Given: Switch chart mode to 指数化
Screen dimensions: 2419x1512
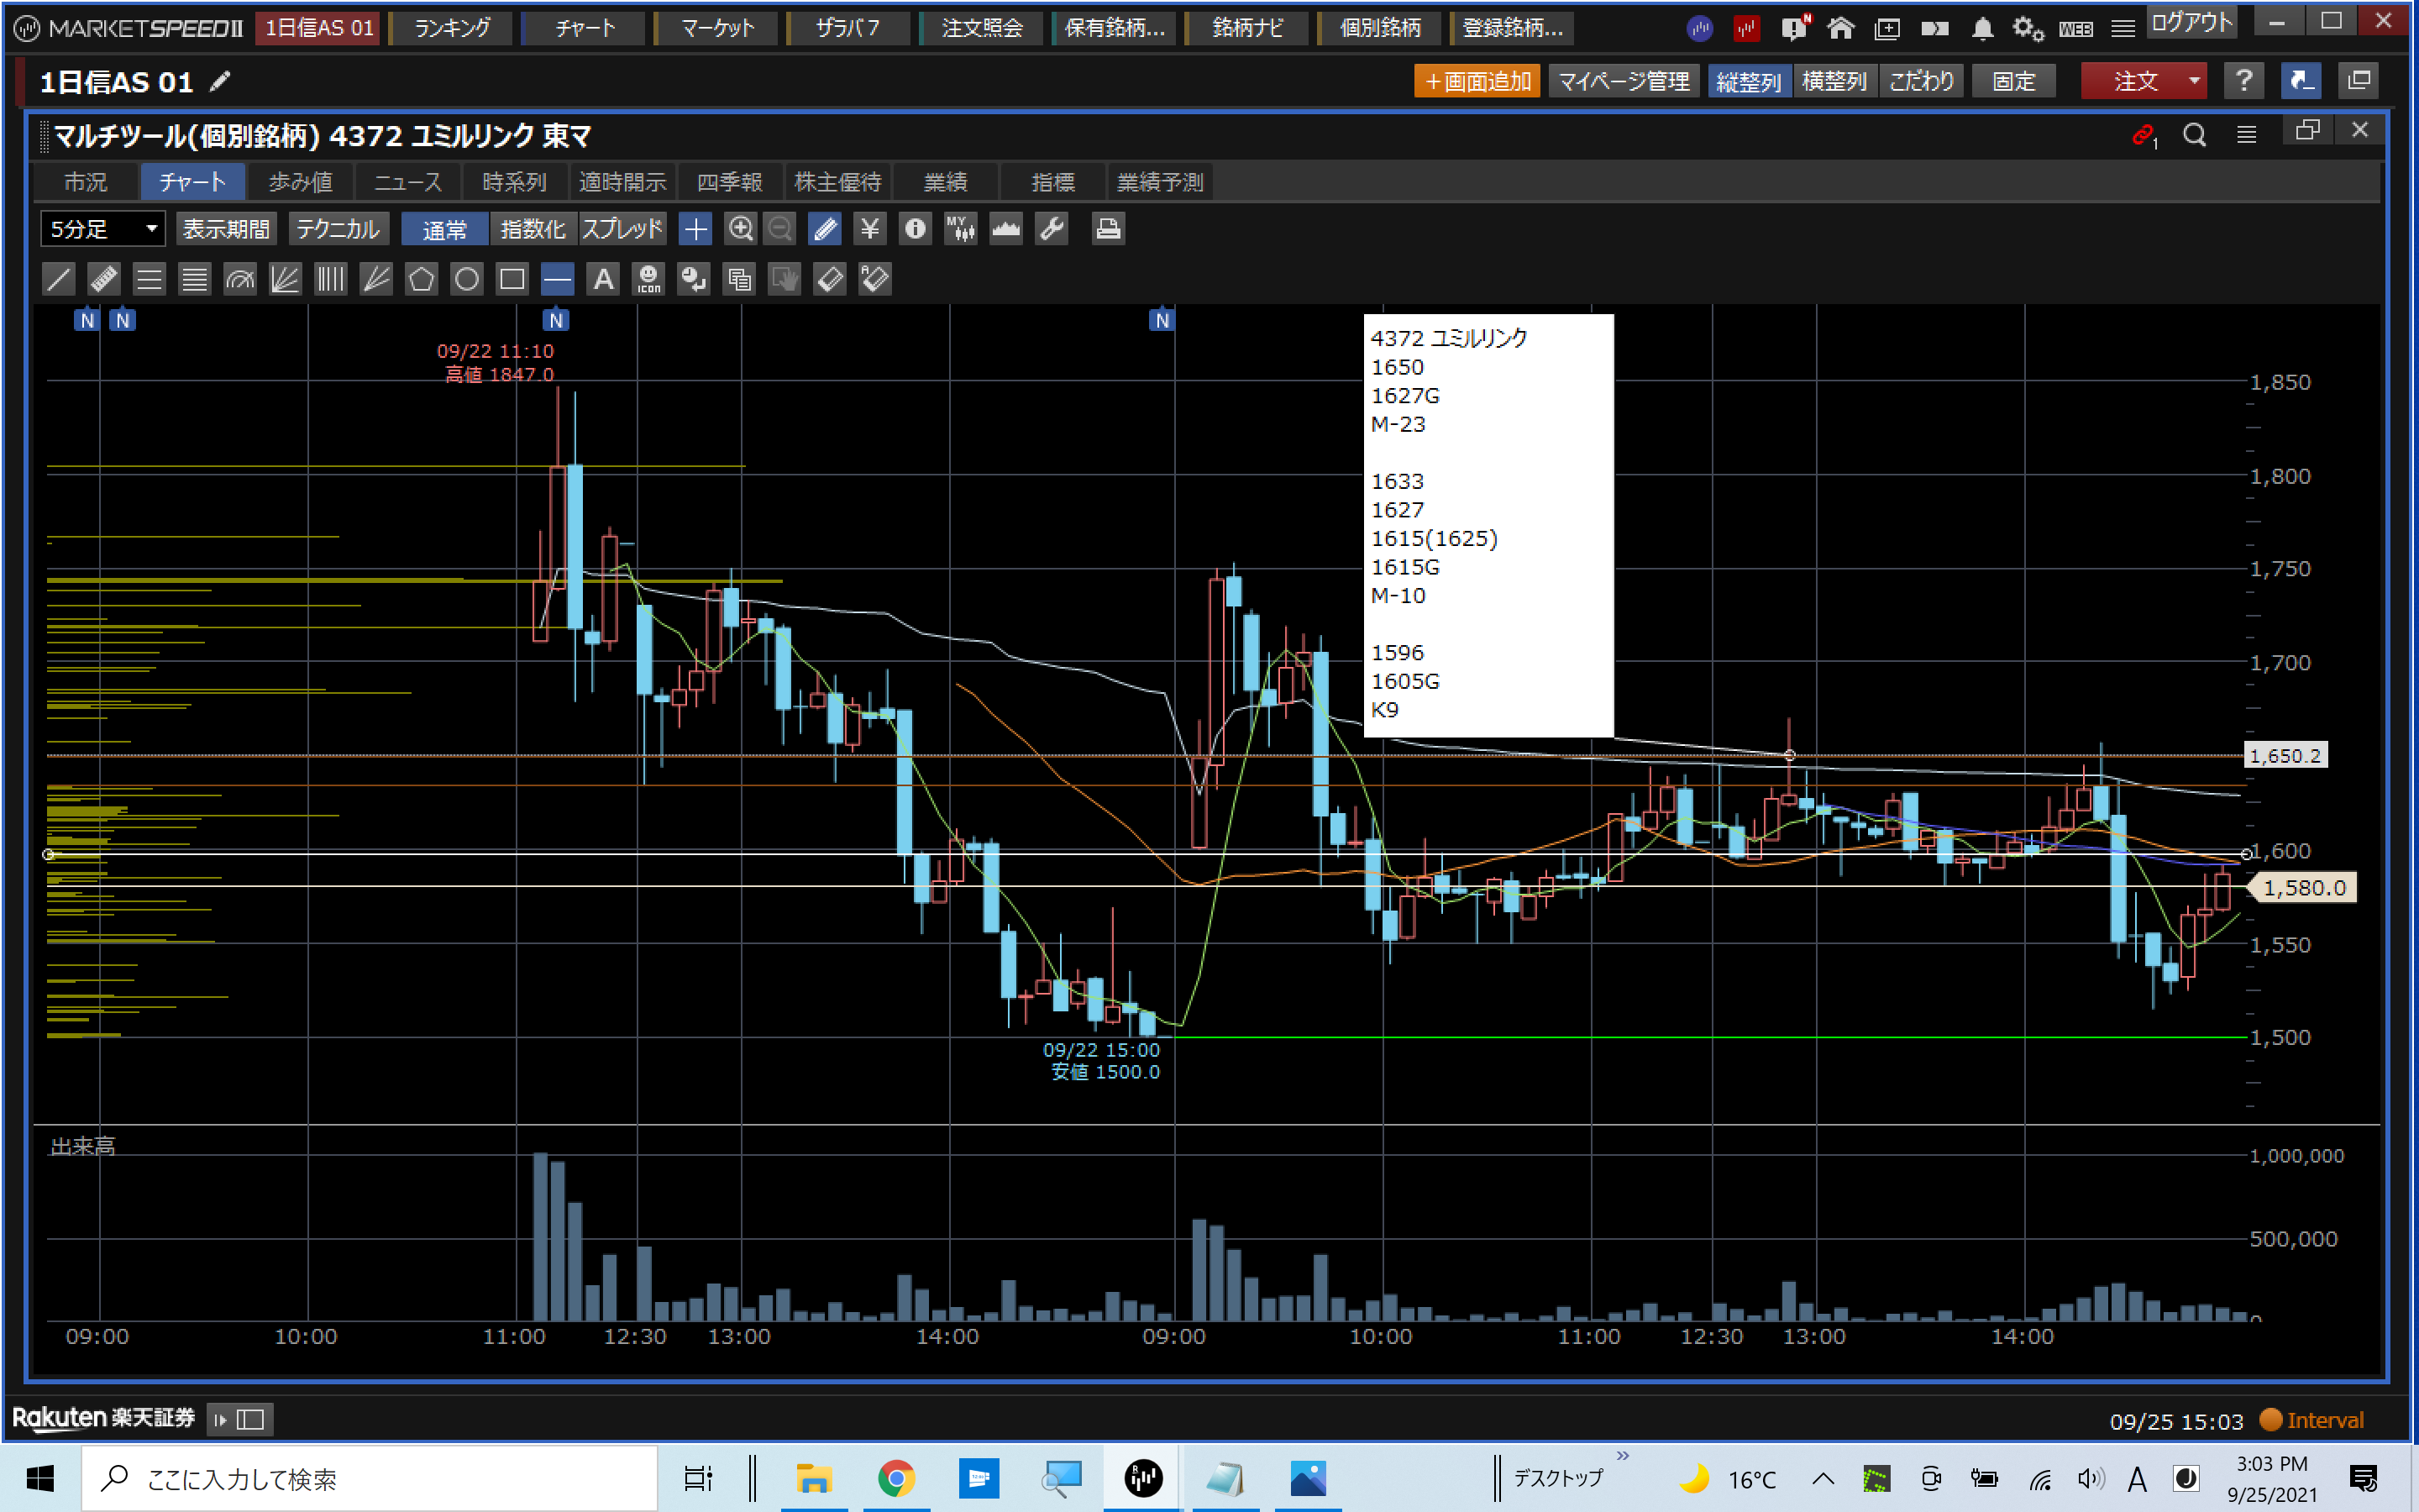Looking at the screenshot, I should pyautogui.click(x=533, y=229).
